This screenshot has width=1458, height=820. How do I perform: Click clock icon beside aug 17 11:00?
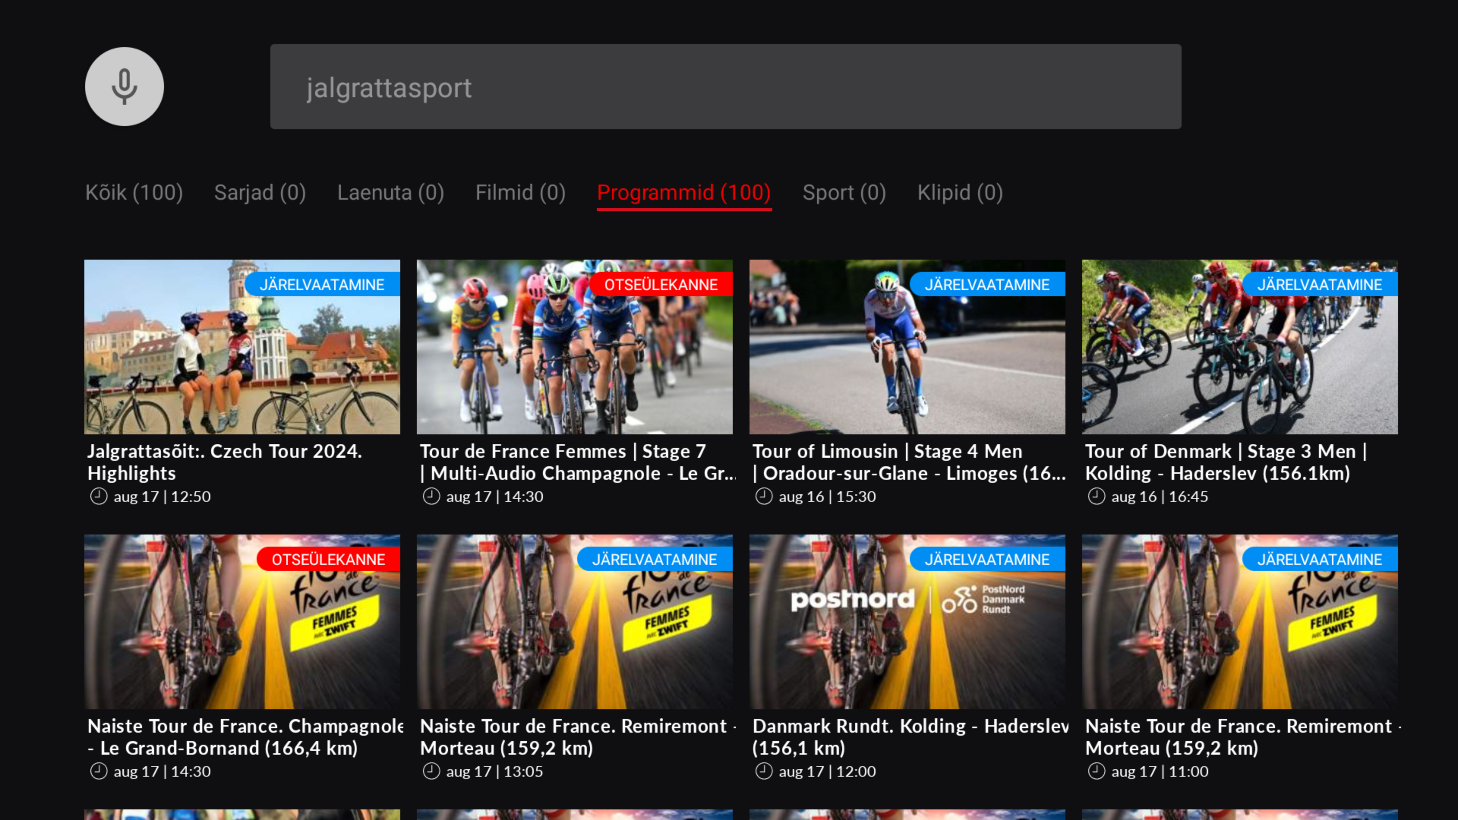(1096, 771)
